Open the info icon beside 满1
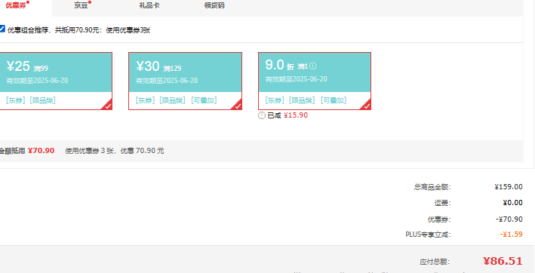The width and height of the screenshot is (535, 273). point(313,66)
